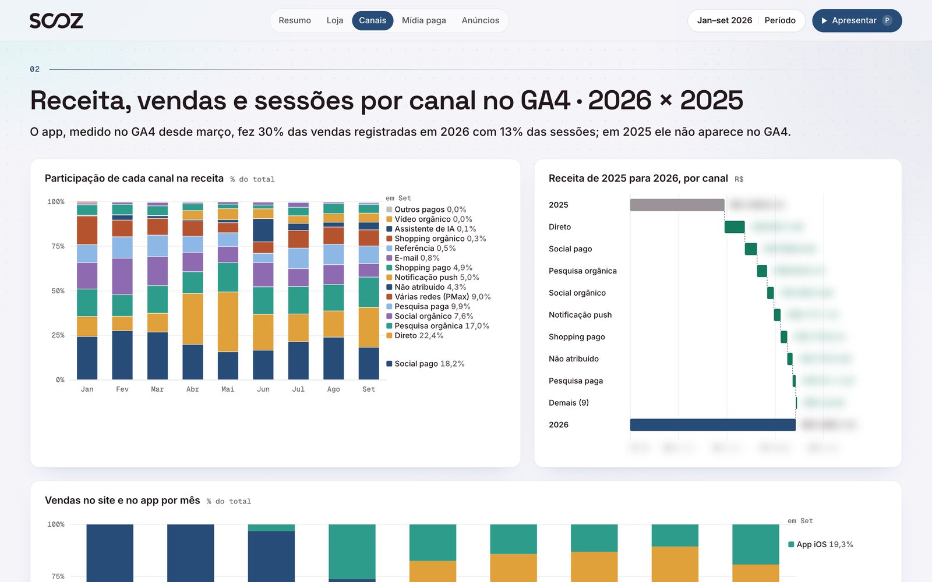Switch to the Loja tab

tap(335, 20)
